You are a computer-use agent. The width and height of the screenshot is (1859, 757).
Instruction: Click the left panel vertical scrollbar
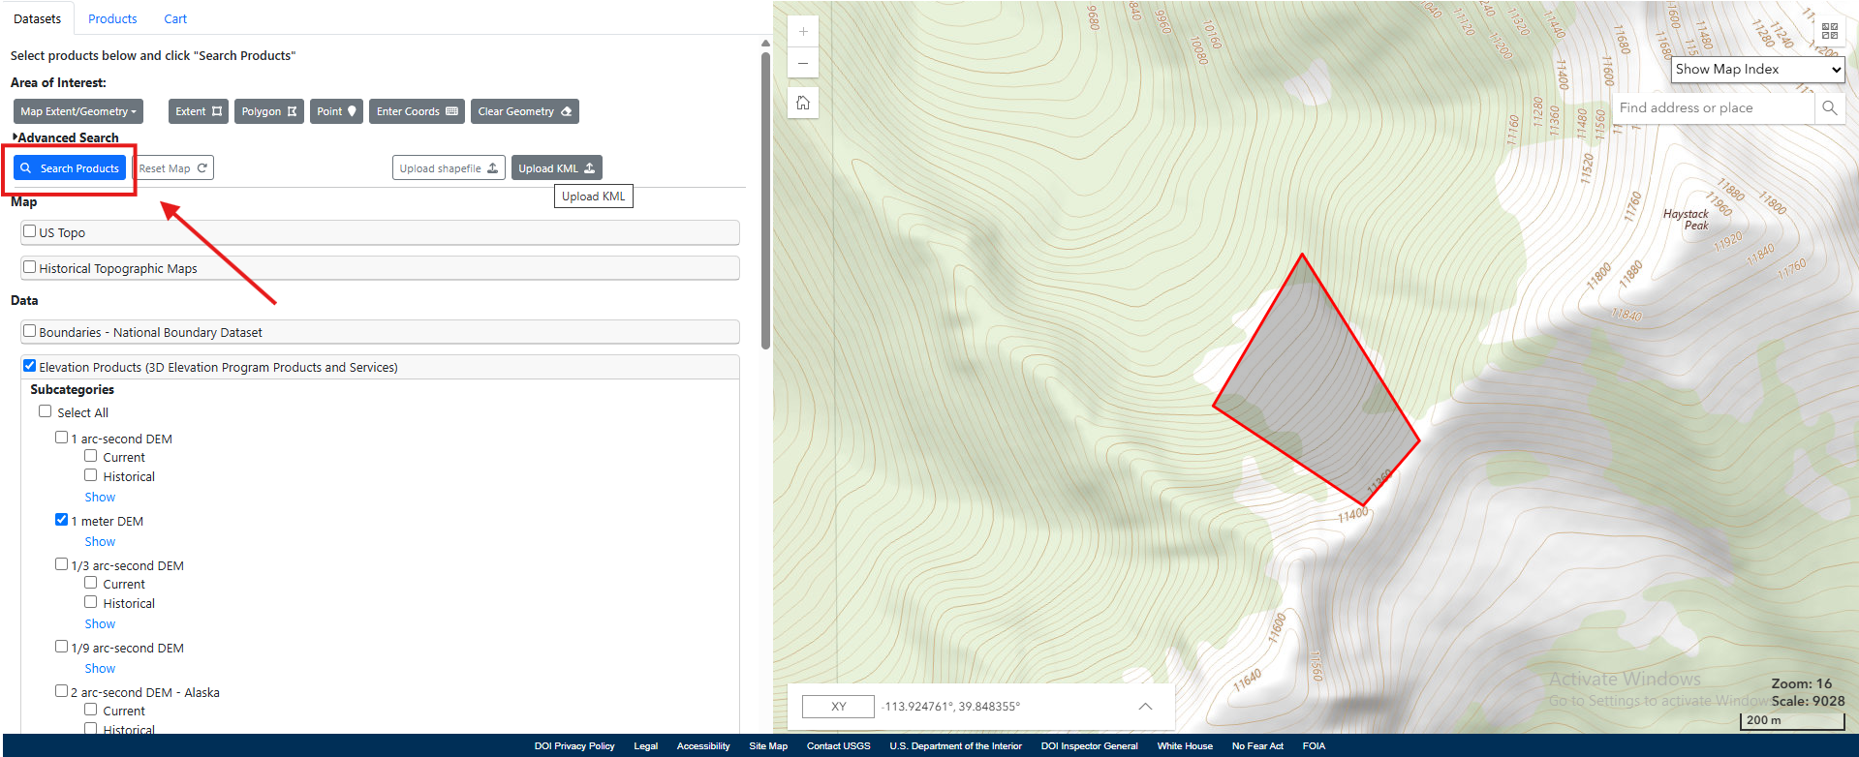[x=765, y=194]
